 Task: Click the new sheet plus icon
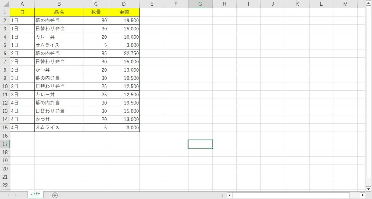pos(55,195)
